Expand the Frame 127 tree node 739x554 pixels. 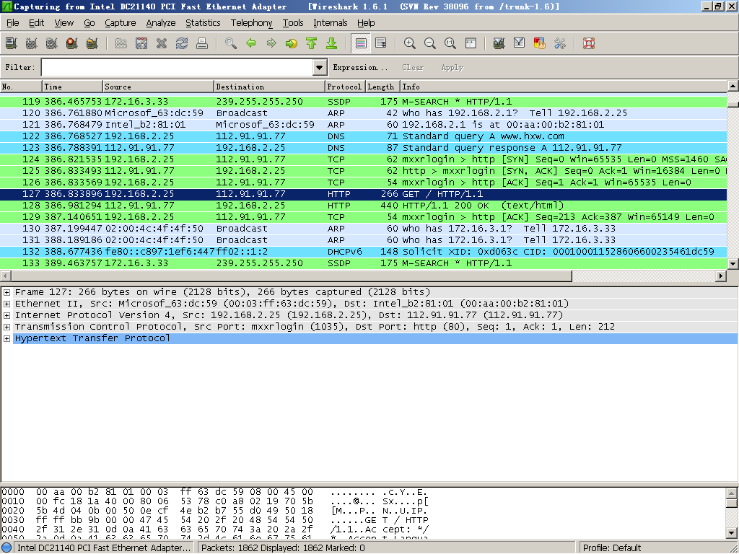point(7,293)
